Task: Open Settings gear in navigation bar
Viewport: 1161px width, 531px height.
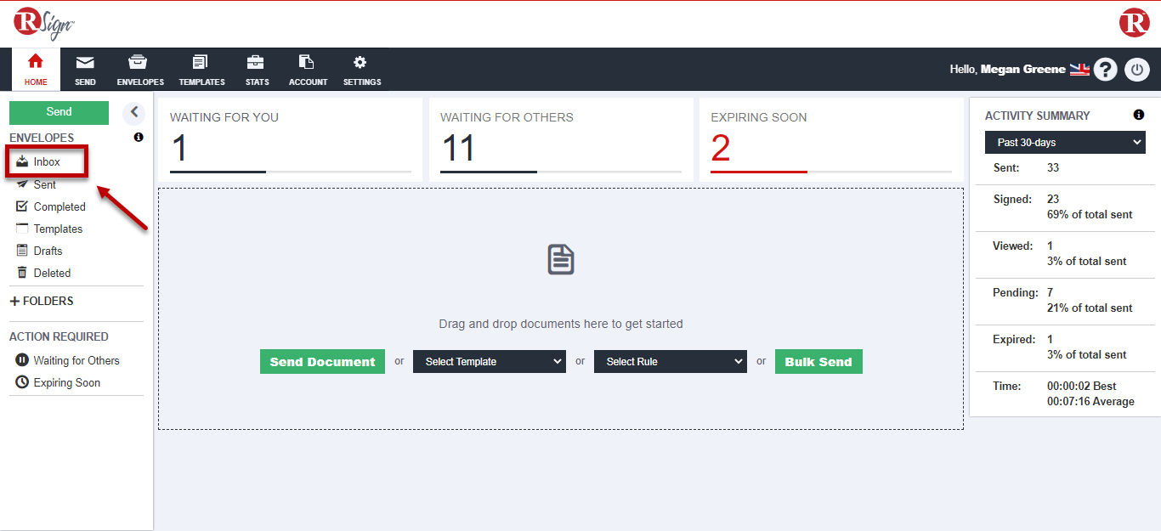Action: [x=361, y=70]
